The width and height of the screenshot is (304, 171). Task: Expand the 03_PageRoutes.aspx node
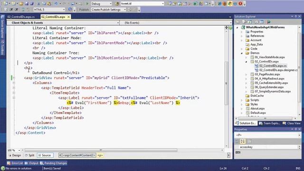[246, 74]
